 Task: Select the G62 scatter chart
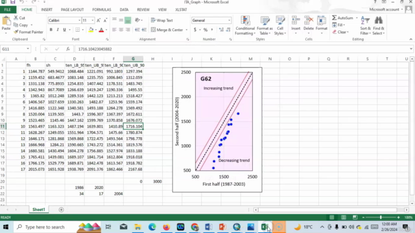217,129
